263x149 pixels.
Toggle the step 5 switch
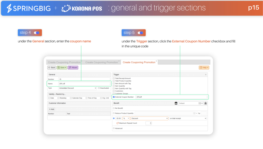140,33
